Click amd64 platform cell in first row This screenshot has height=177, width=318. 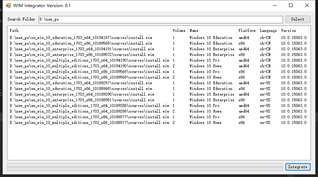click(x=244, y=38)
